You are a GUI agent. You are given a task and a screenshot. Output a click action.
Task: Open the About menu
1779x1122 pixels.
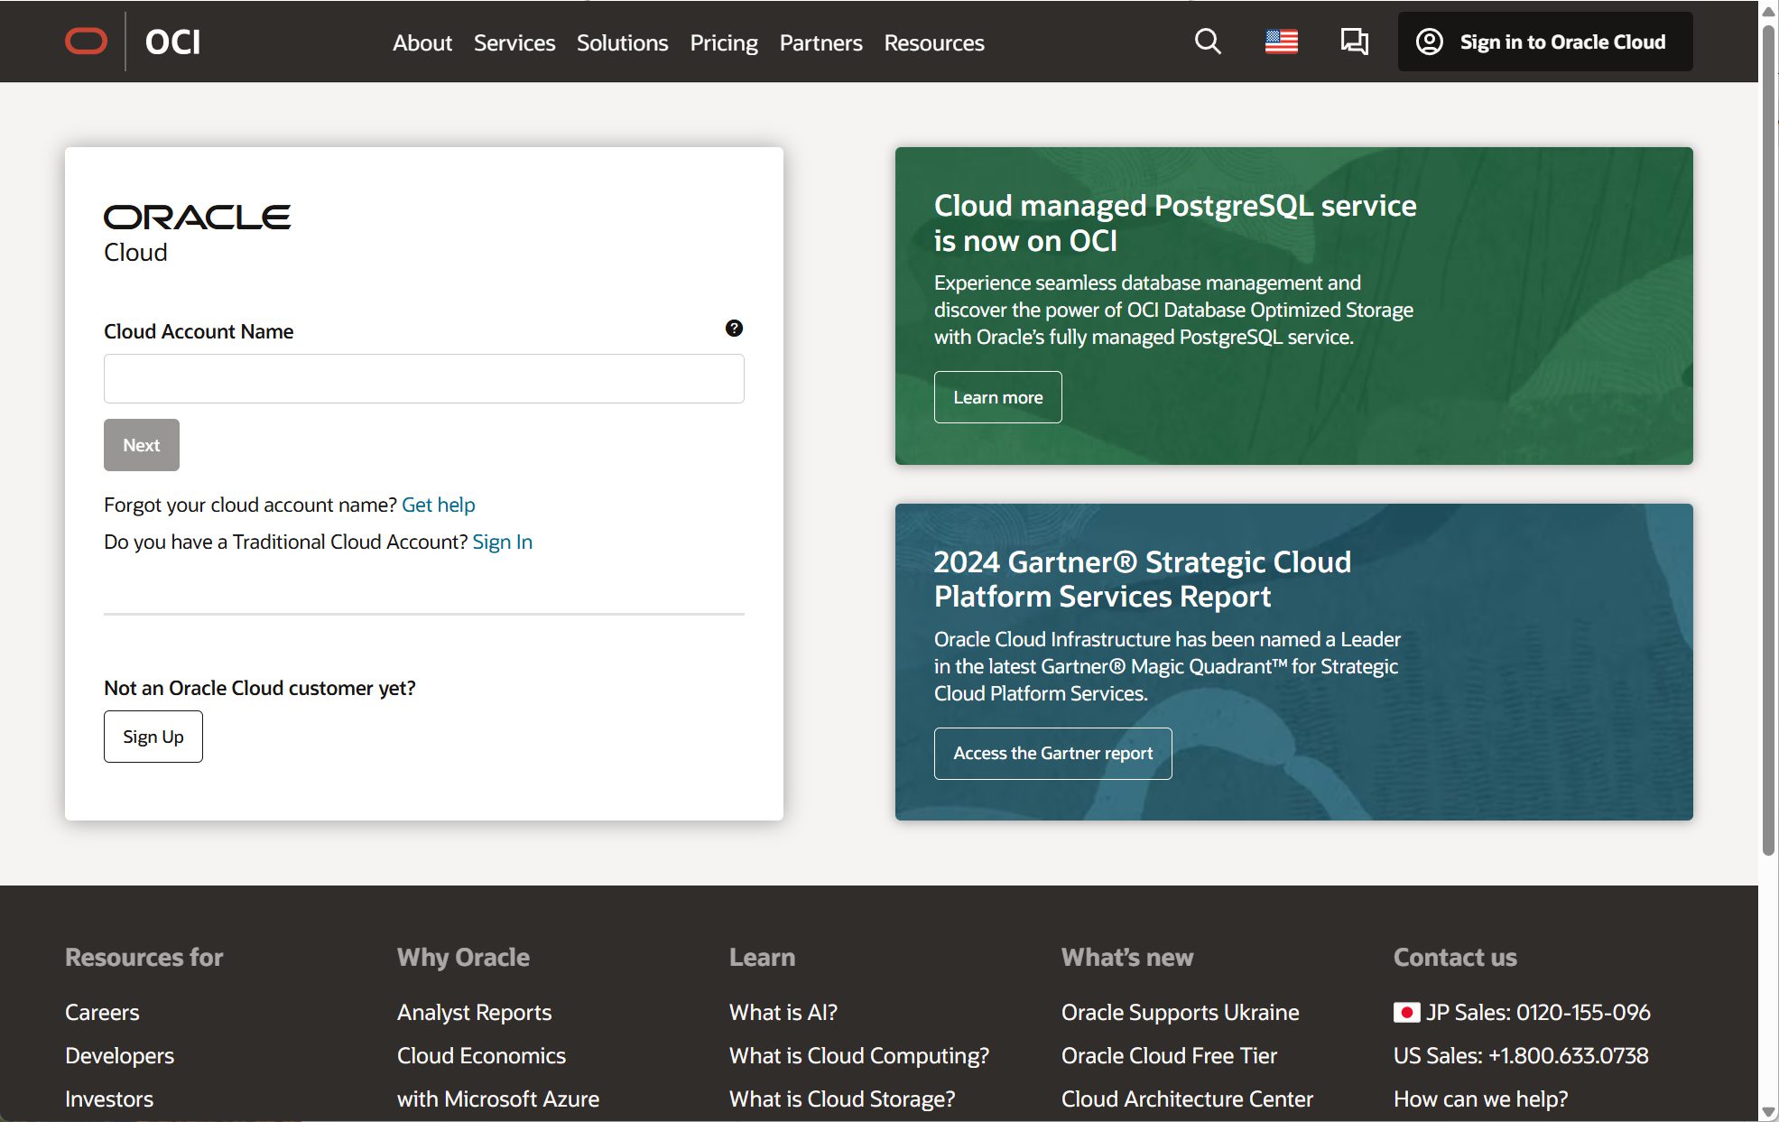422,42
